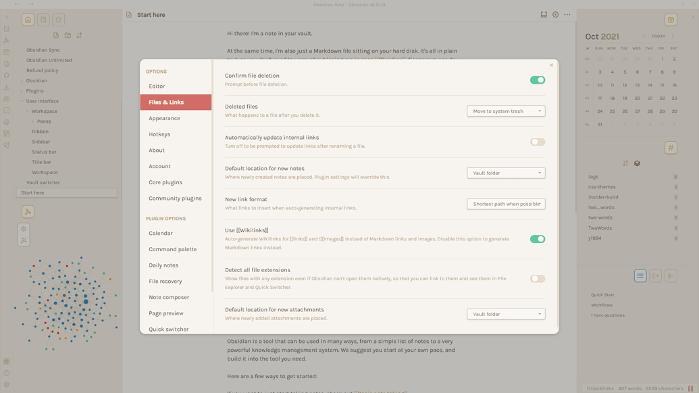Screen dimensions: 699x393
Task: Select October 15 in calendar
Action: tap(662, 85)
